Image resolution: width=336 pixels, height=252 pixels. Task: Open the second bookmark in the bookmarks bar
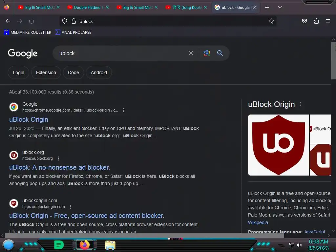pos(73,32)
